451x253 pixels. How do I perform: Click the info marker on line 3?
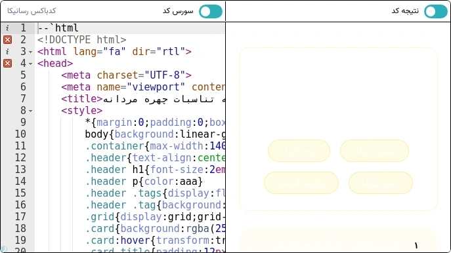(x=7, y=51)
